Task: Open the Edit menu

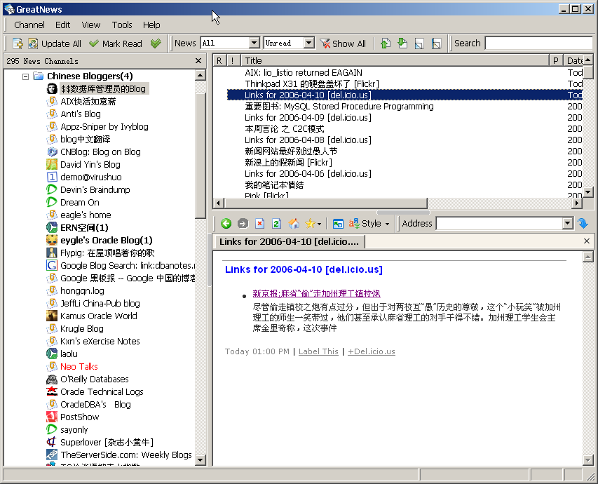Action: (x=62, y=25)
